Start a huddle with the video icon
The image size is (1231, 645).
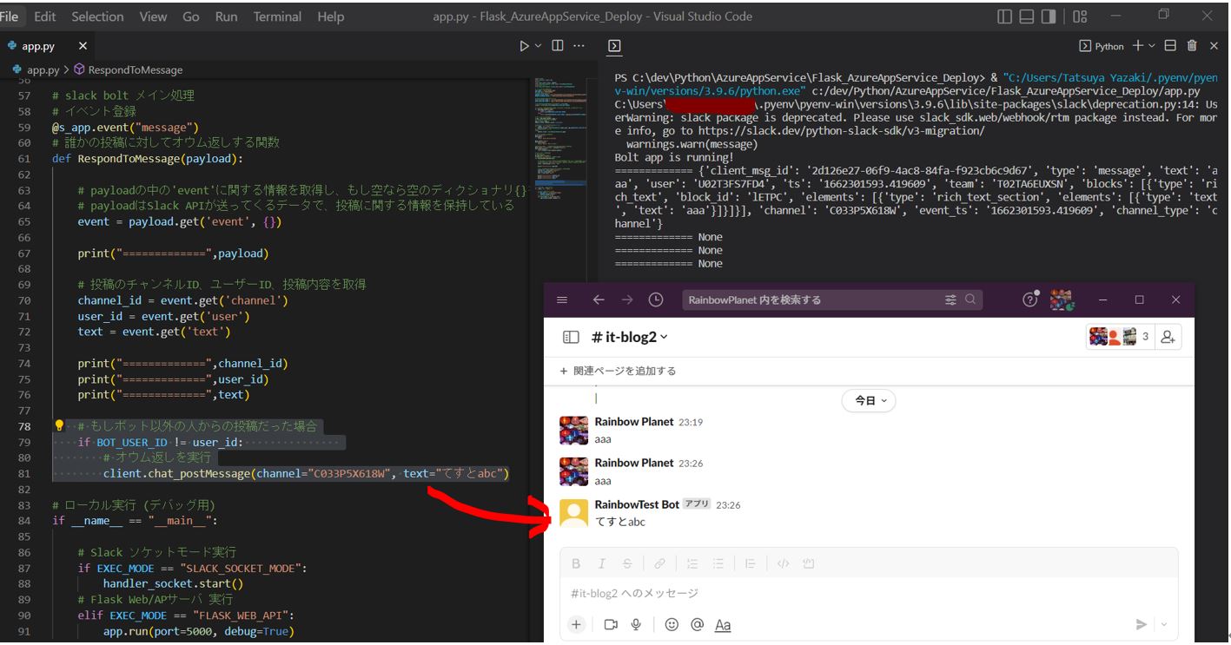pos(611,624)
